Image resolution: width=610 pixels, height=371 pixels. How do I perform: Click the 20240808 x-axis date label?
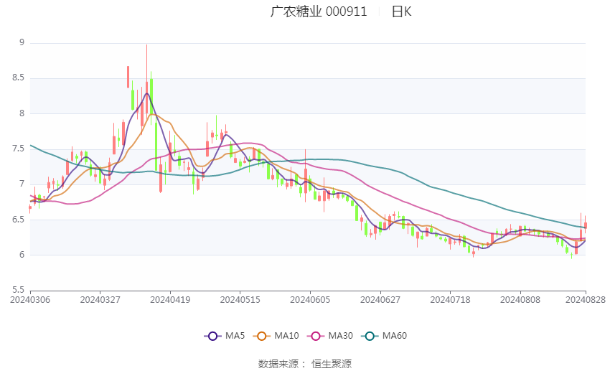pyautogui.click(x=520, y=300)
